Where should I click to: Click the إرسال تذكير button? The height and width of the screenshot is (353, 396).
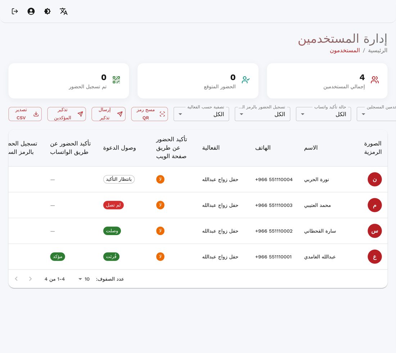point(109,114)
